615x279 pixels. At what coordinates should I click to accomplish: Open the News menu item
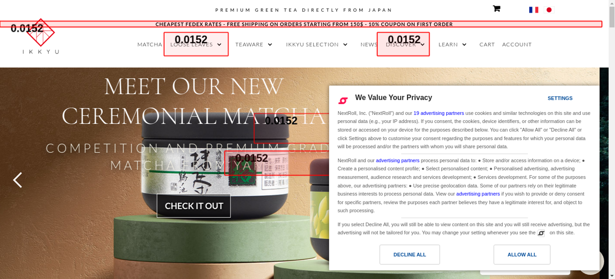coord(369,45)
